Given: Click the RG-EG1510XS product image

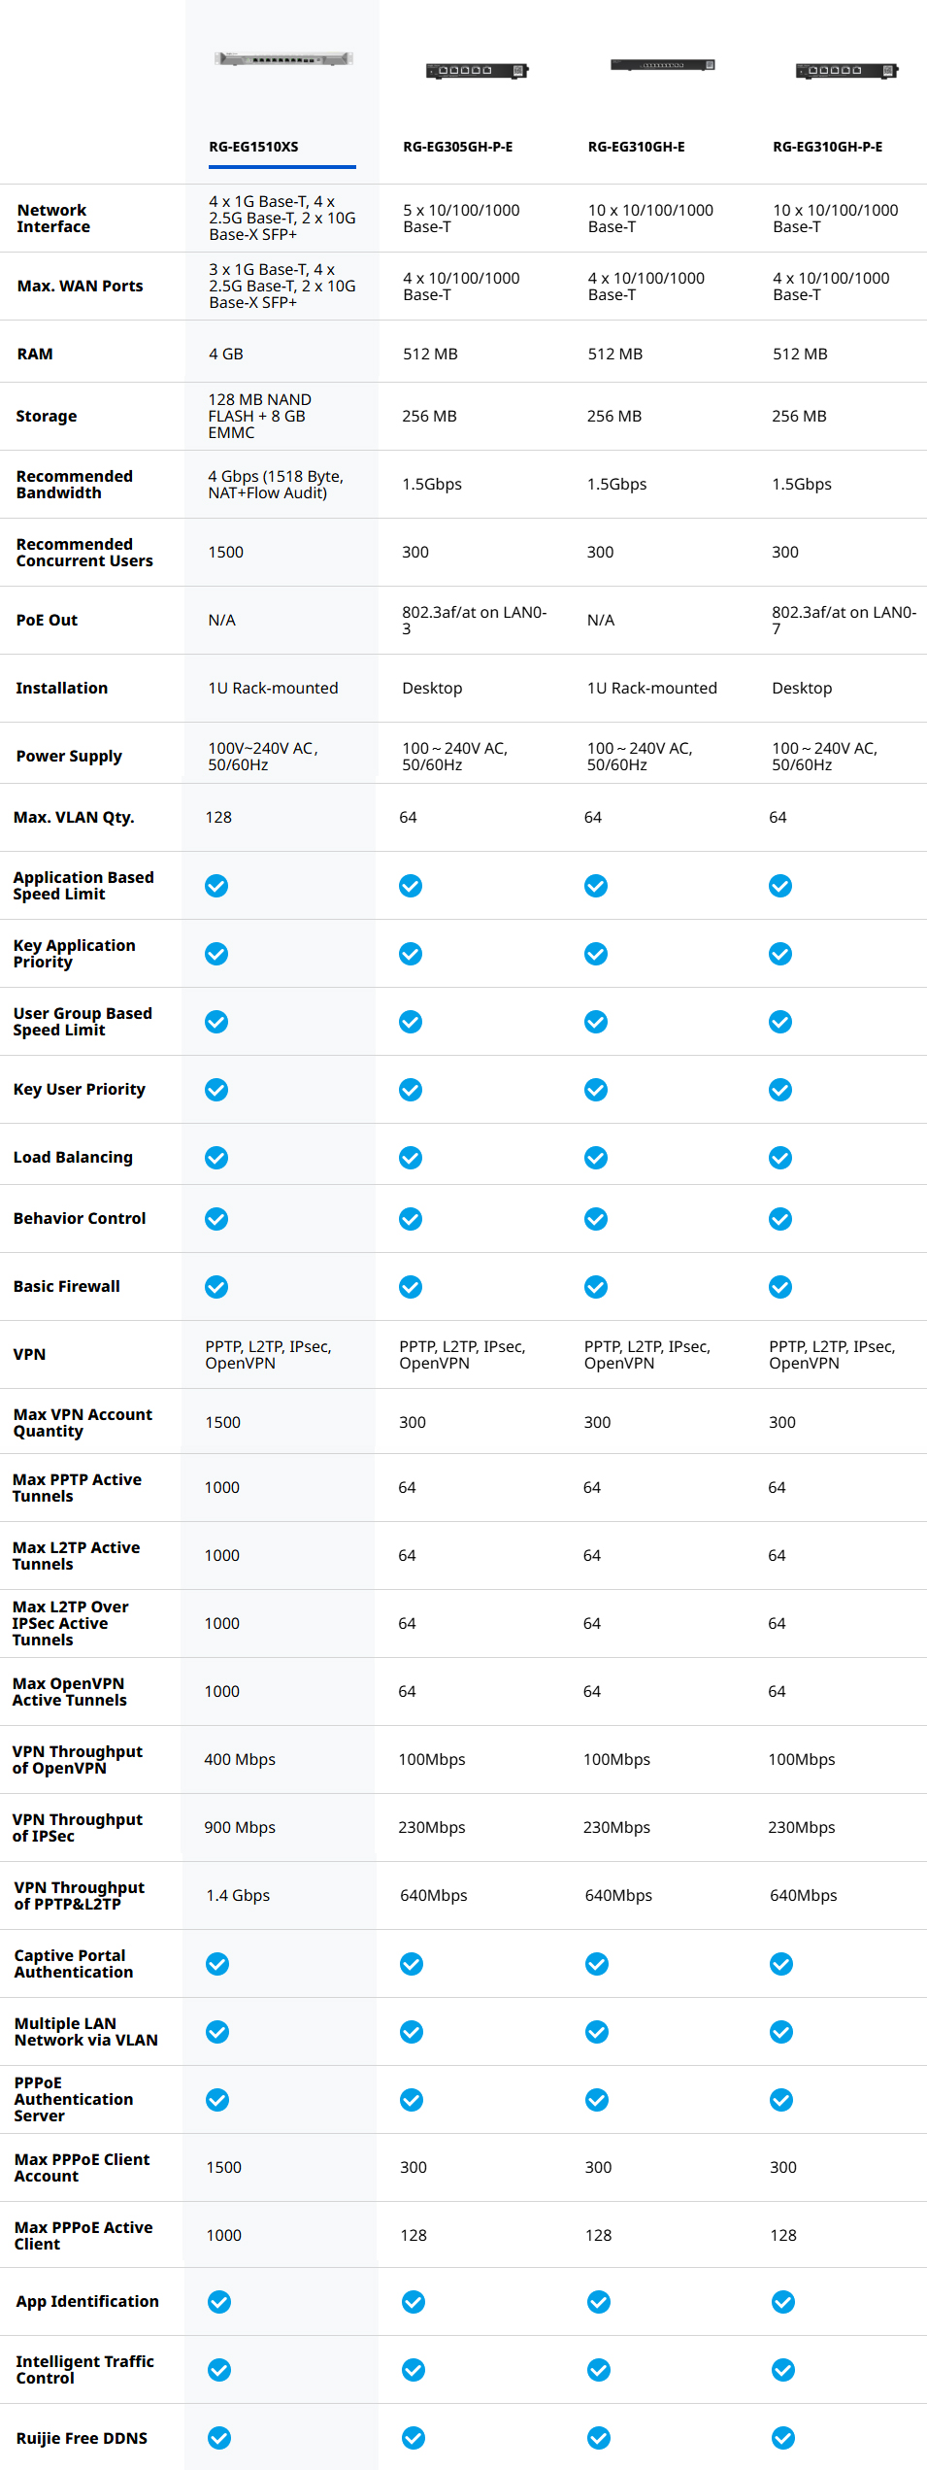Looking at the screenshot, I should click(282, 59).
